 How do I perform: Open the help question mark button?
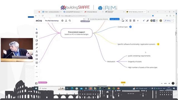coord(173,83)
